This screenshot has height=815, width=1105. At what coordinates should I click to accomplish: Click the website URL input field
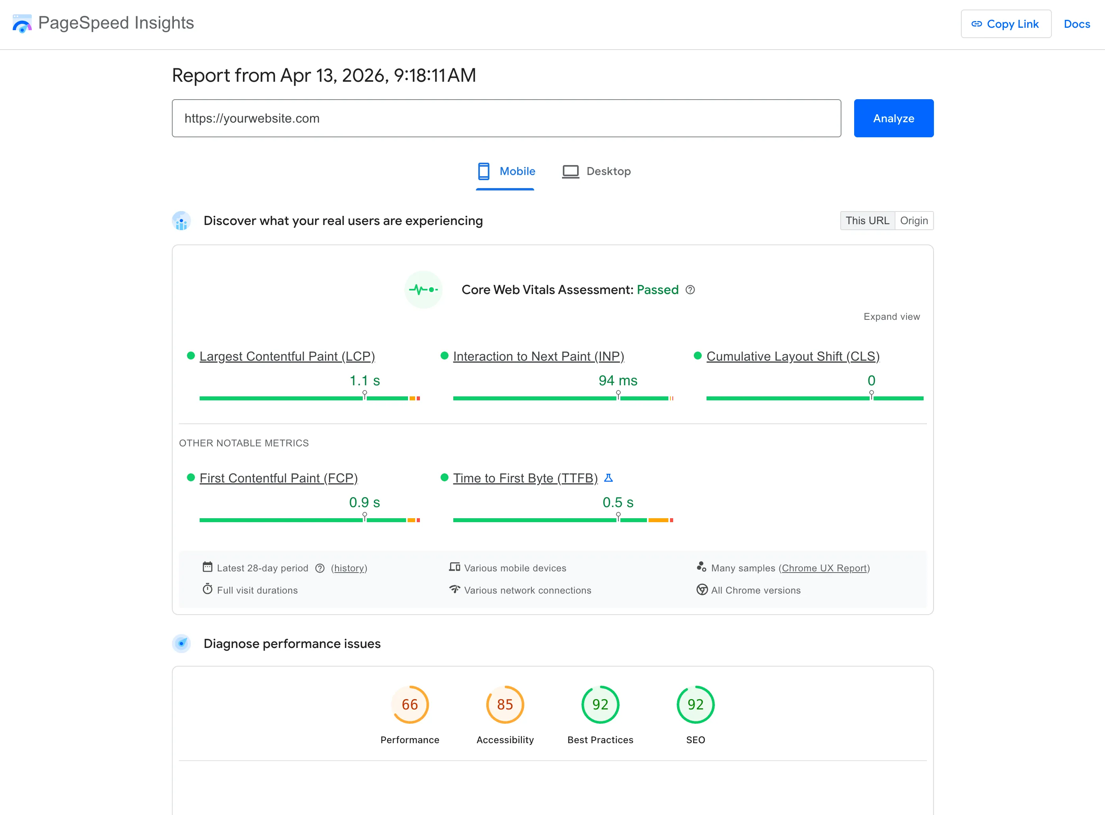point(505,118)
